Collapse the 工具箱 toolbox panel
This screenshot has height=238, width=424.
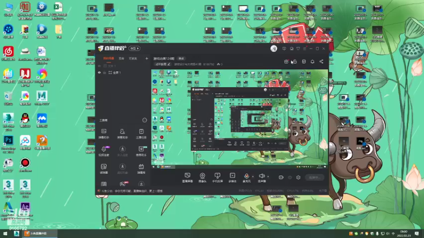[x=144, y=120]
